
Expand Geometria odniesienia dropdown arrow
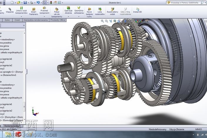point(79,17)
